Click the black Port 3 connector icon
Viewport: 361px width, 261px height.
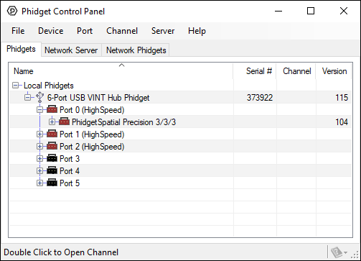tap(52, 158)
